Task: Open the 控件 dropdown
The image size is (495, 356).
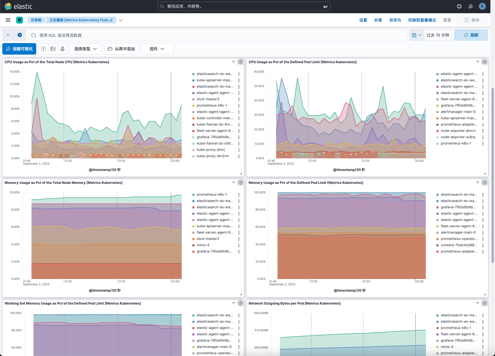Action: 157,49
